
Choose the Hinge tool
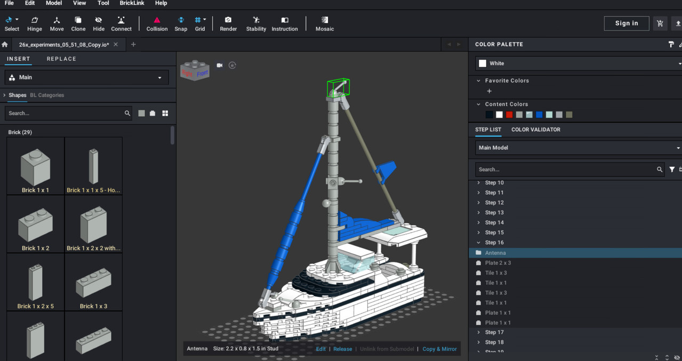35,24
